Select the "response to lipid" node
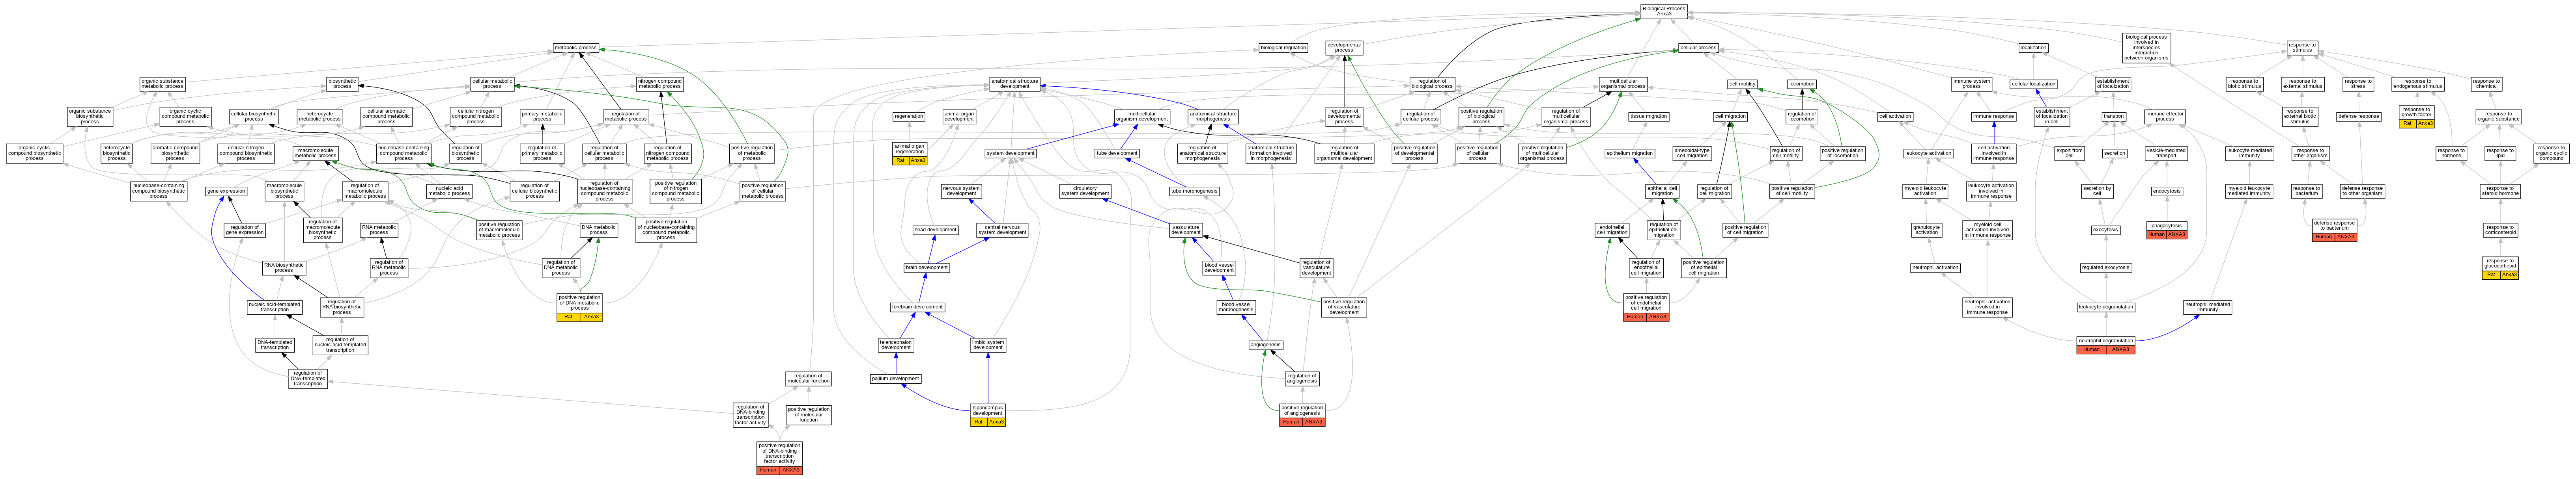2576x479 pixels. pos(2500,153)
